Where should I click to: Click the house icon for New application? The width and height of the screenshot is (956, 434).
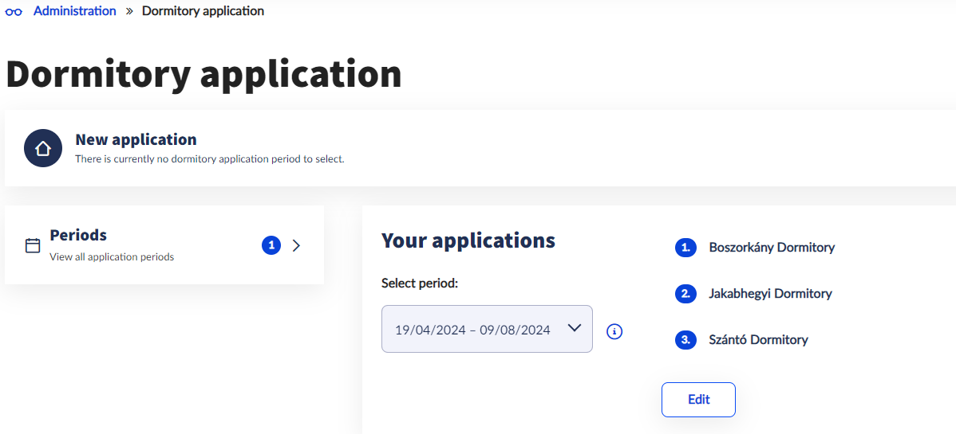click(x=43, y=148)
